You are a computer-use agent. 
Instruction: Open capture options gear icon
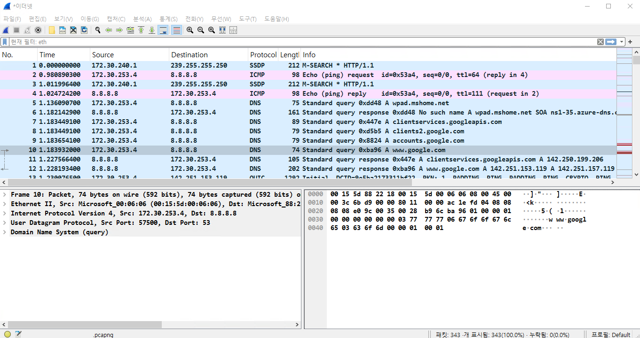point(38,30)
